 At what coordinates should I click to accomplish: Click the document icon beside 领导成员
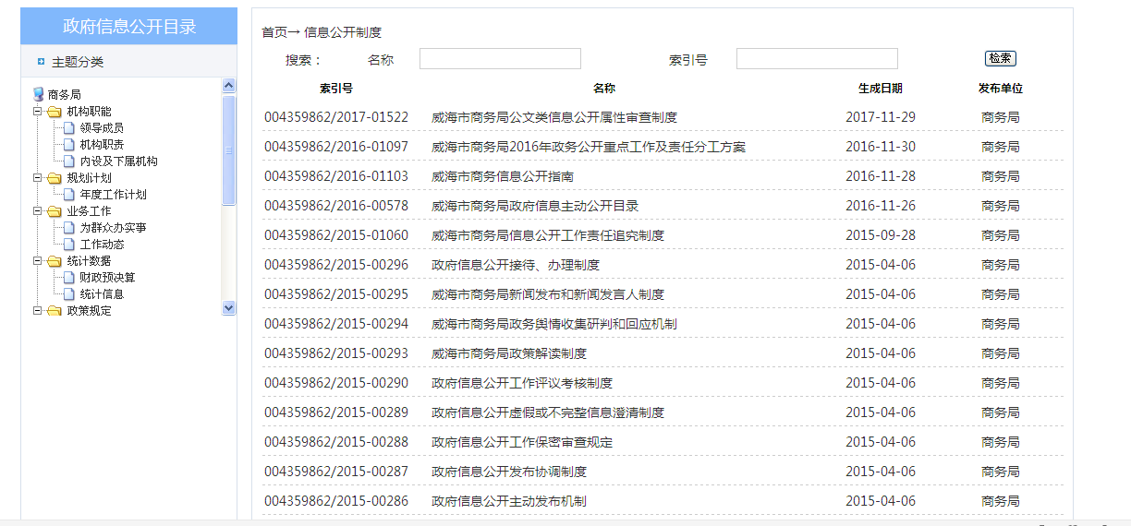click(68, 128)
